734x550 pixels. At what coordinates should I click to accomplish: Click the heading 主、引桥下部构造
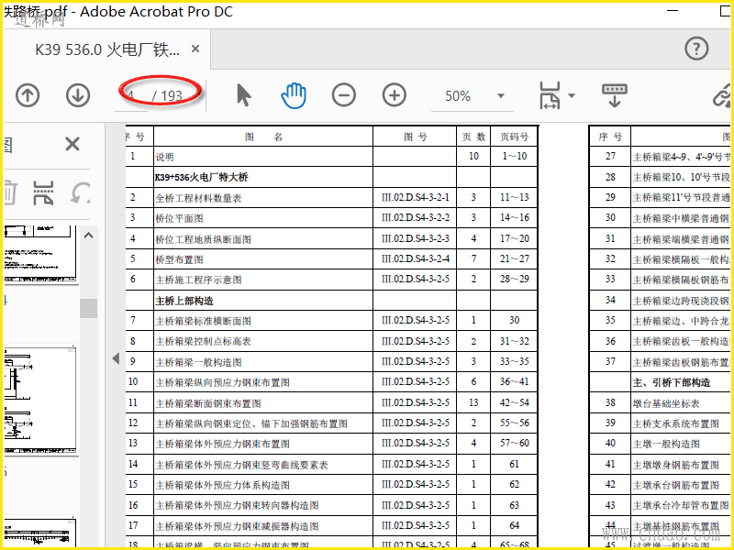pos(672,382)
